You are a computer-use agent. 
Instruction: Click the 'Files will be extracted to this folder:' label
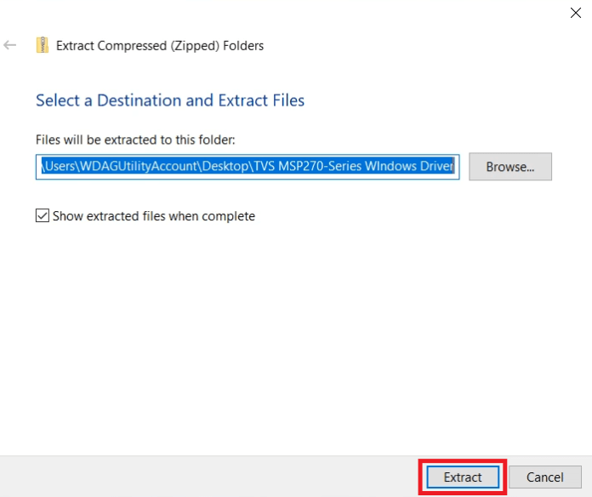tap(134, 139)
